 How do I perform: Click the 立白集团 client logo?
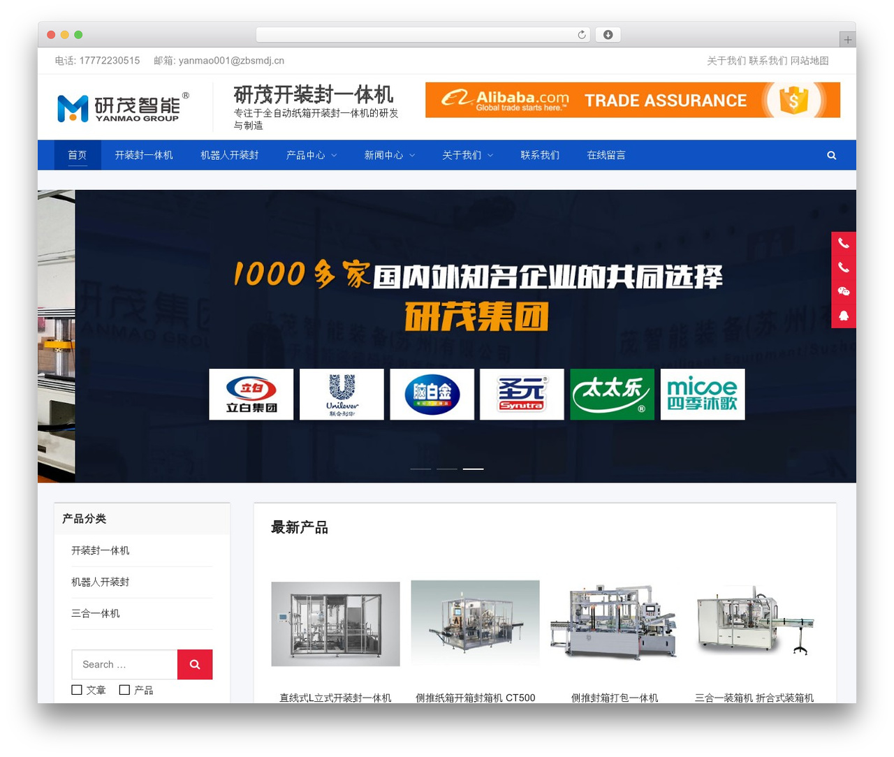[251, 395]
